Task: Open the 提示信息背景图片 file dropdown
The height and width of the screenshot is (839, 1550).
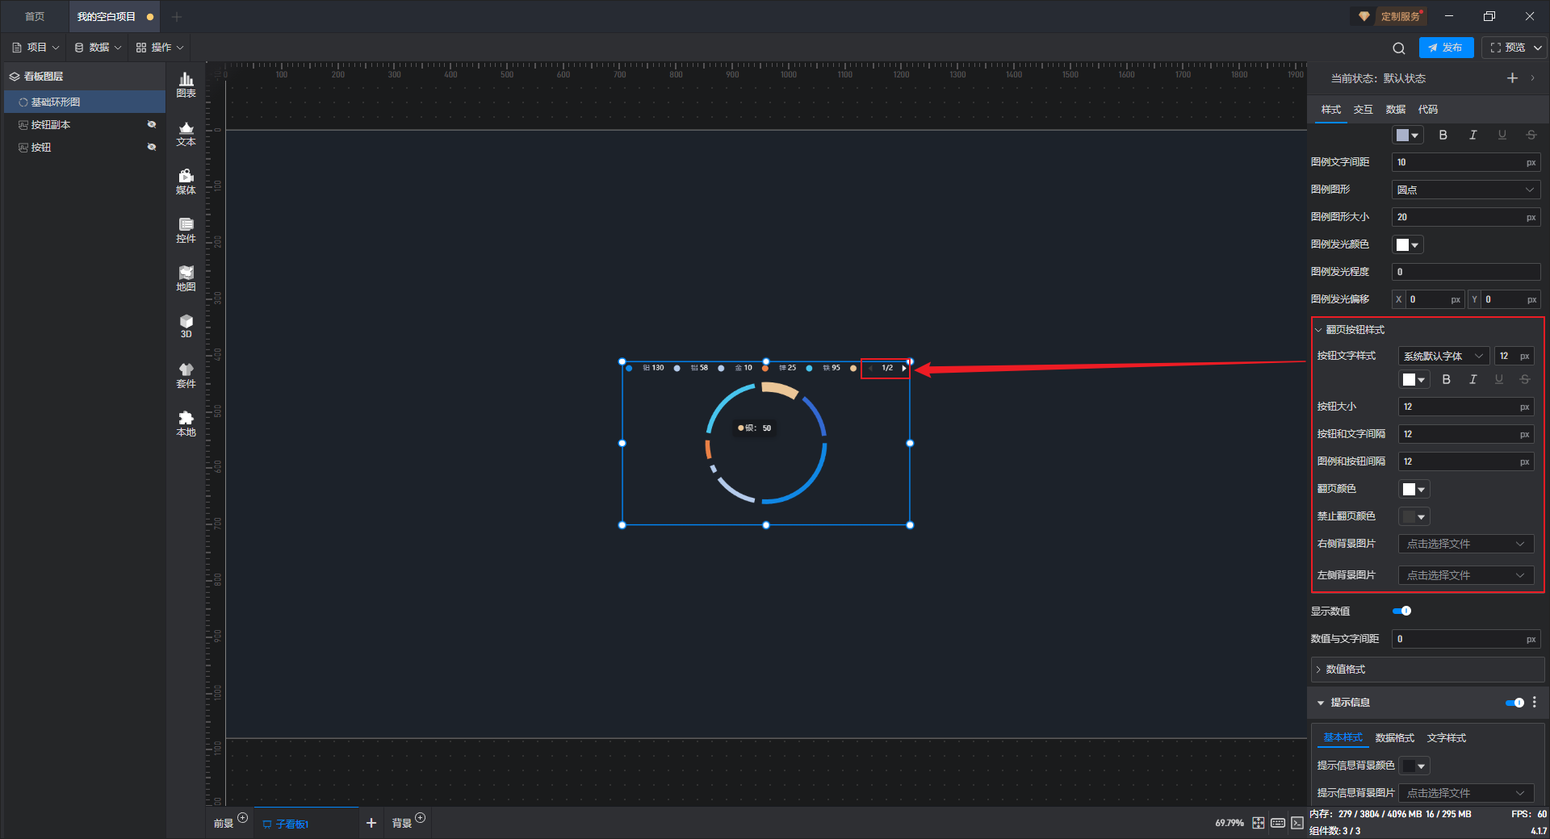Action: pyautogui.click(x=1466, y=793)
